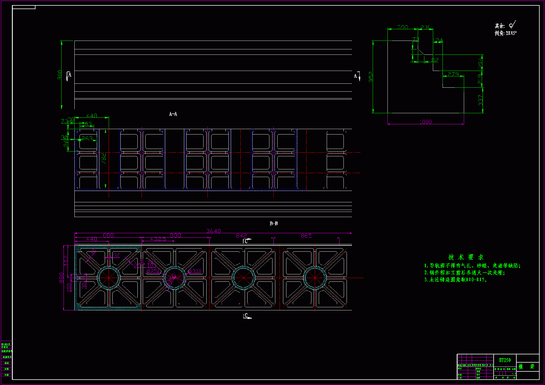The height and width of the screenshot is (385, 545).
Task: Click the 865 dimension text
Action: [306, 236]
